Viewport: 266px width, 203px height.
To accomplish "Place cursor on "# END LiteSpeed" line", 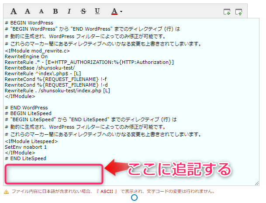I will tap(25, 158).
